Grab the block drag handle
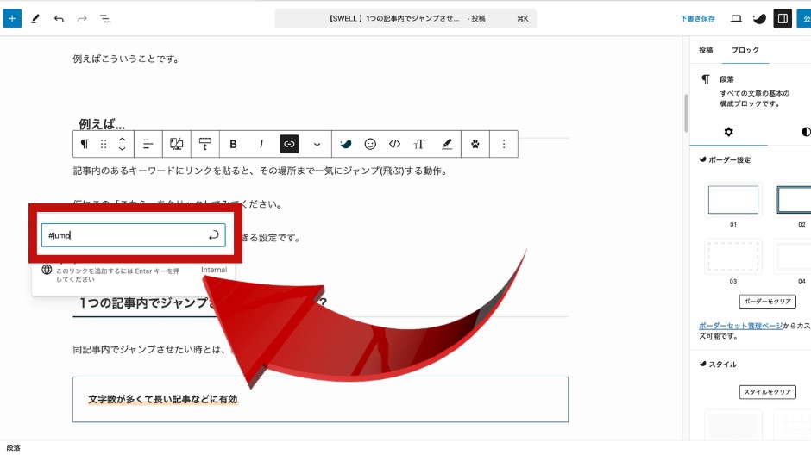 pos(104,144)
